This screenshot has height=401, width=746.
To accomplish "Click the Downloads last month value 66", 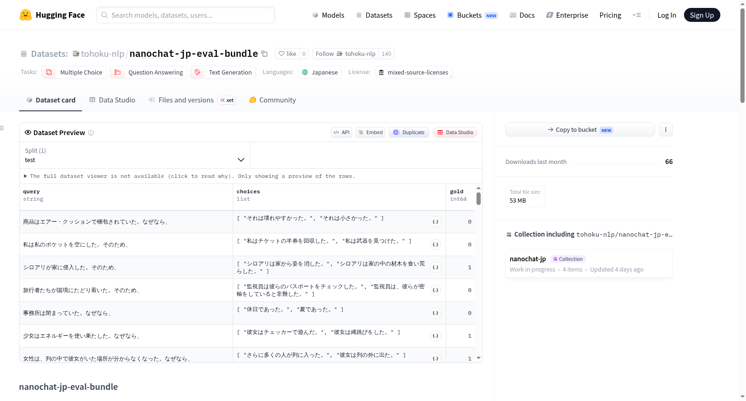I will 669,162.
